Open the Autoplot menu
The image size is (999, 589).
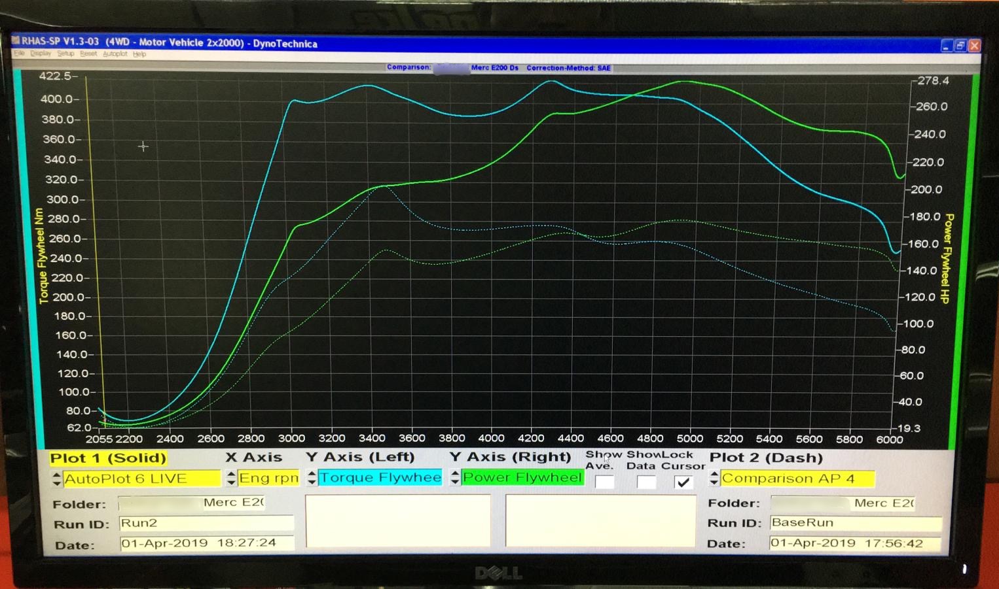tap(115, 54)
